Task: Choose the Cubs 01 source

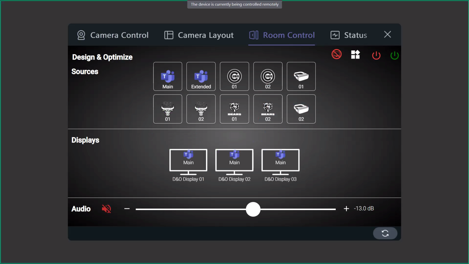Action: click(234, 76)
